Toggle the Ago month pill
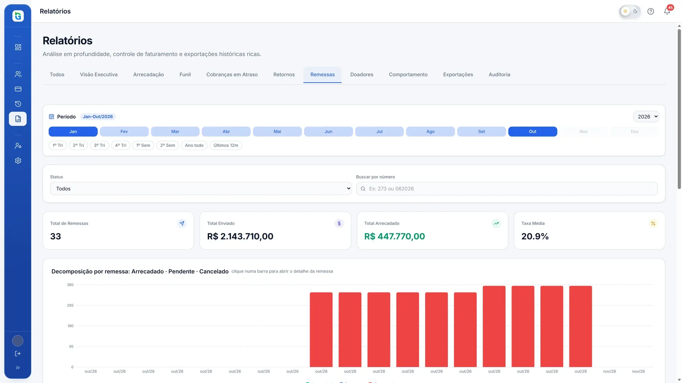Image resolution: width=682 pixels, height=383 pixels. 431,132
